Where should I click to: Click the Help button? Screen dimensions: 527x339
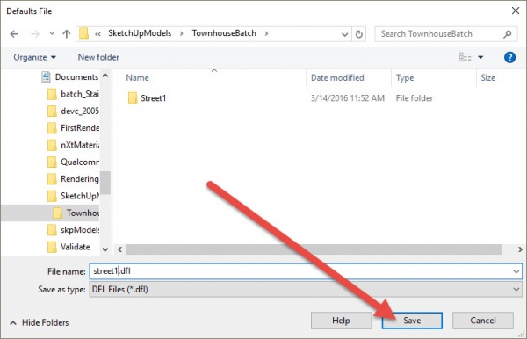coord(341,321)
